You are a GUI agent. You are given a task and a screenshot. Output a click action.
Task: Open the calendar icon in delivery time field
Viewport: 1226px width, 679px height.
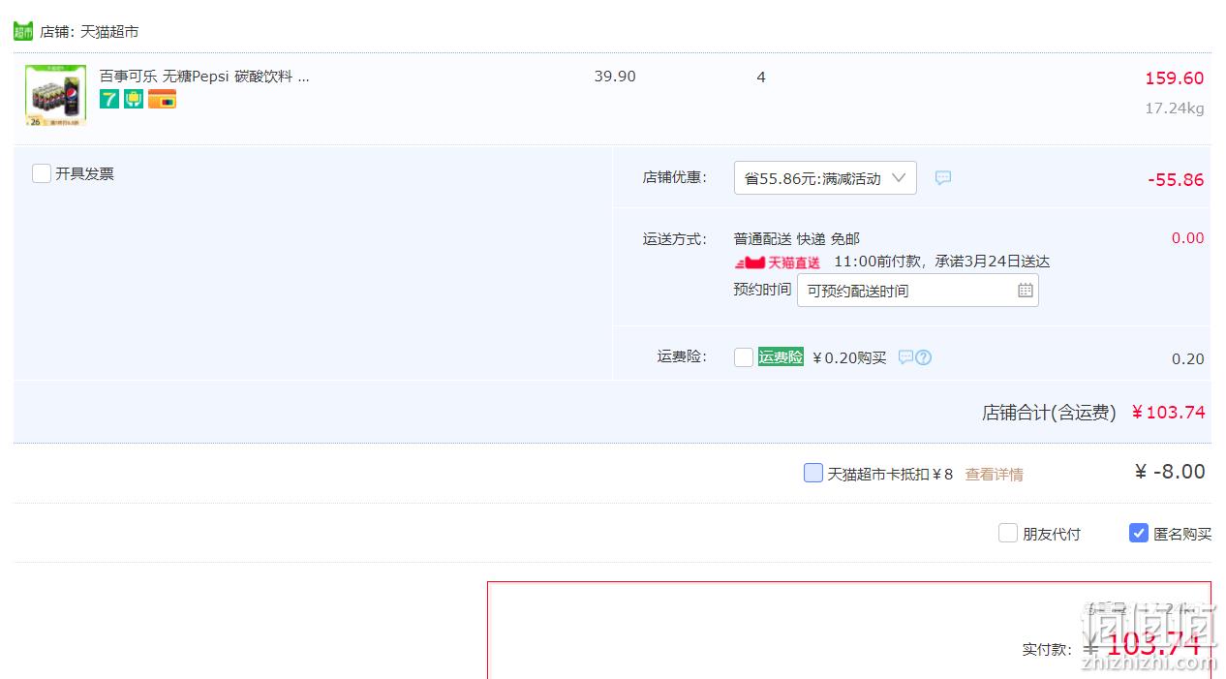pyautogui.click(x=1026, y=291)
